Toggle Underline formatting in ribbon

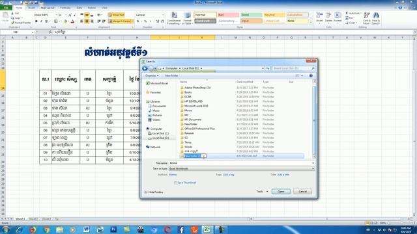coord(46,21)
